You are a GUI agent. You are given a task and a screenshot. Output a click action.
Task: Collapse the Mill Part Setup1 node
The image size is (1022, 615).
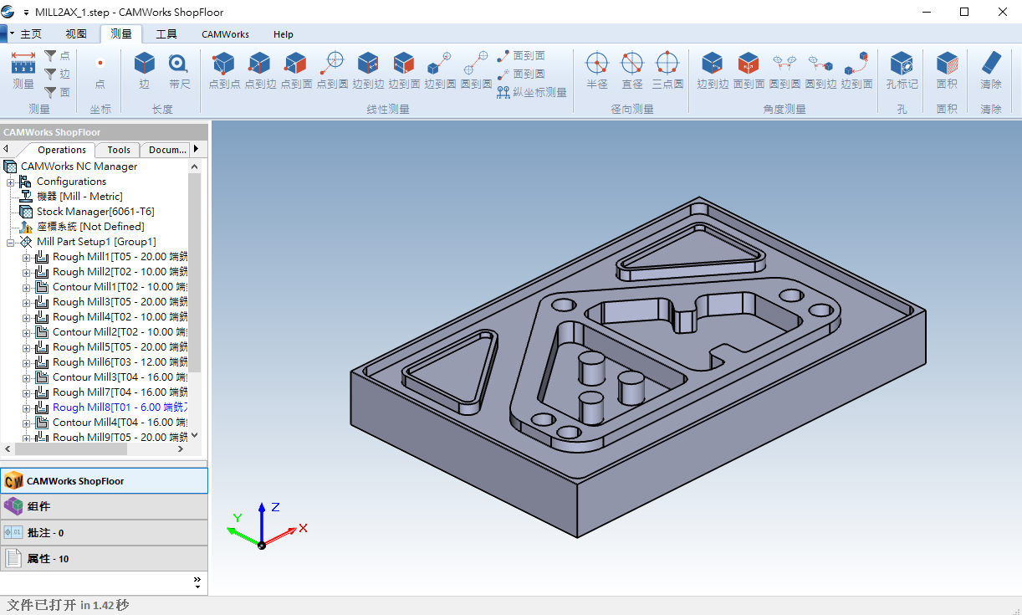coord(11,242)
